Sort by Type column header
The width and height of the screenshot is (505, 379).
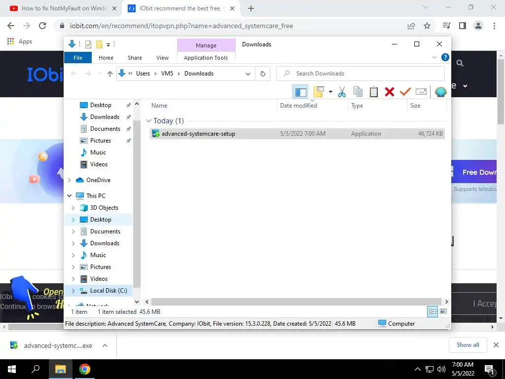point(357,106)
